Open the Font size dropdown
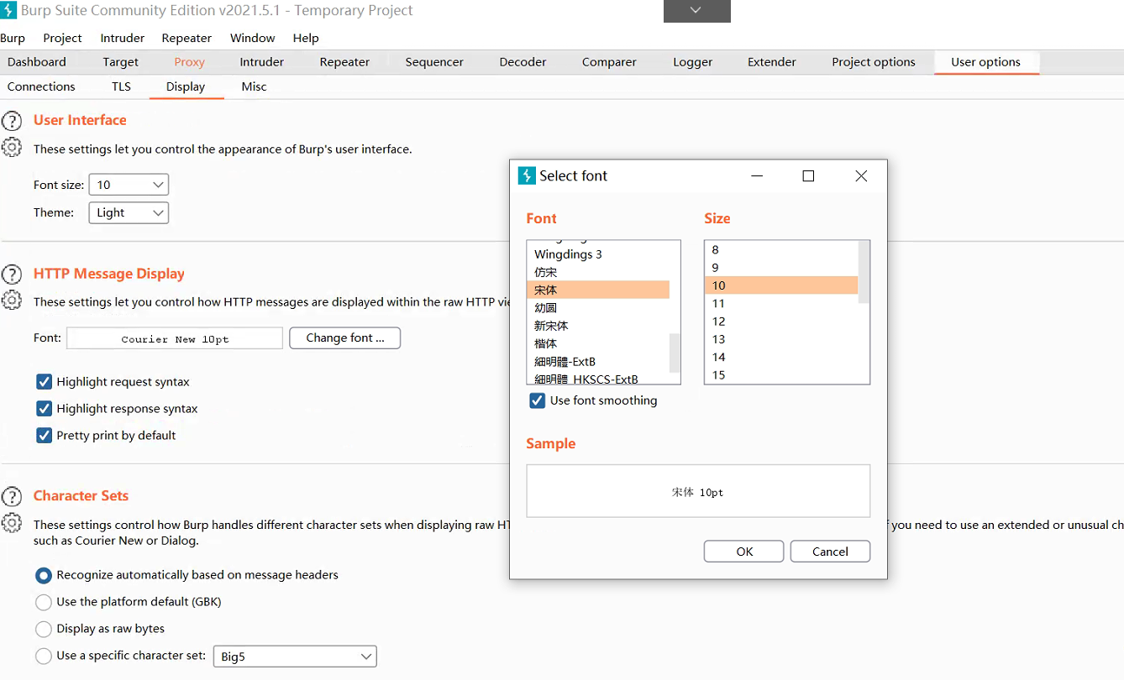The height and width of the screenshot is (680, 1124). (129, 185)
